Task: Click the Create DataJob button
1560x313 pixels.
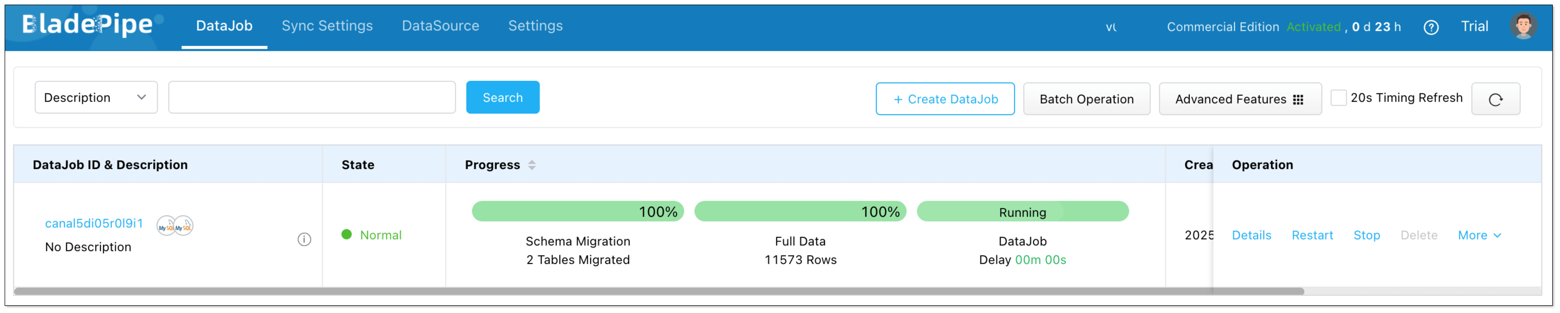Action: [945, 99]
